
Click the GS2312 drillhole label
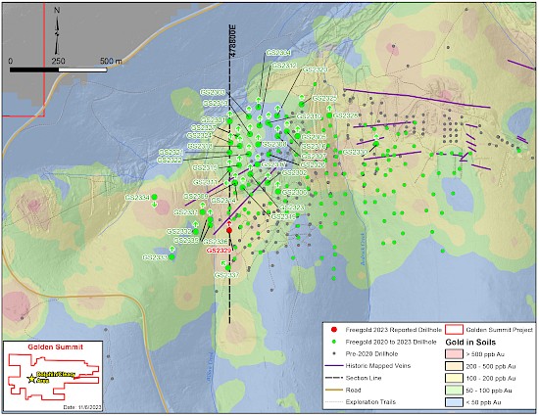tap(284, 66)
